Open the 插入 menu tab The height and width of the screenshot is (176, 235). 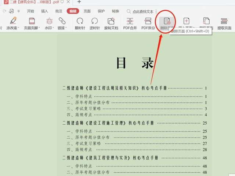(44, 11)
